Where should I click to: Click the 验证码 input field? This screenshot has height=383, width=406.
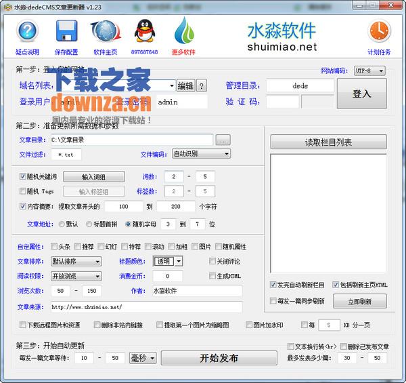coord(283,102)
